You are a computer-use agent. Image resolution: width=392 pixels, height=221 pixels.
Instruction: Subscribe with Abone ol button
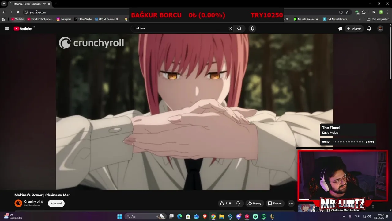tap(56, 204)
